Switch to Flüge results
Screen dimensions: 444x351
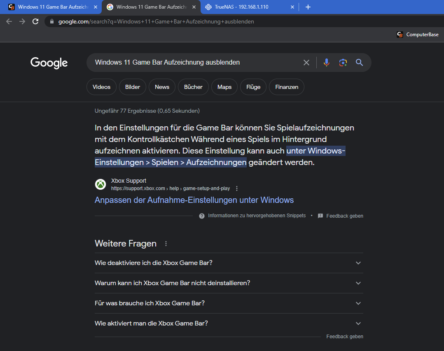click(253, 87)
